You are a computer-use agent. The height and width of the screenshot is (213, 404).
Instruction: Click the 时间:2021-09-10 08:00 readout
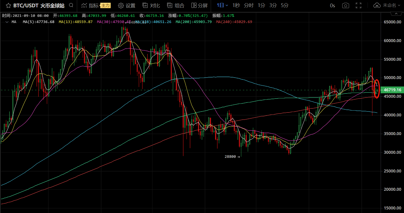pos(25,16)
